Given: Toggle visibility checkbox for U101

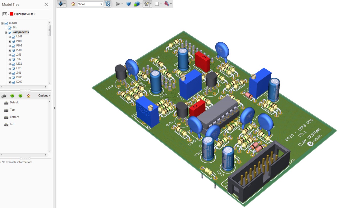Looking at the screenshot, I should [x=14, y=37].
